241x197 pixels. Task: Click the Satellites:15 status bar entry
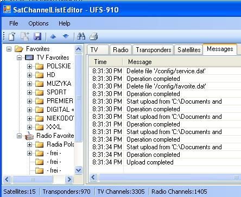click(20, 192)
